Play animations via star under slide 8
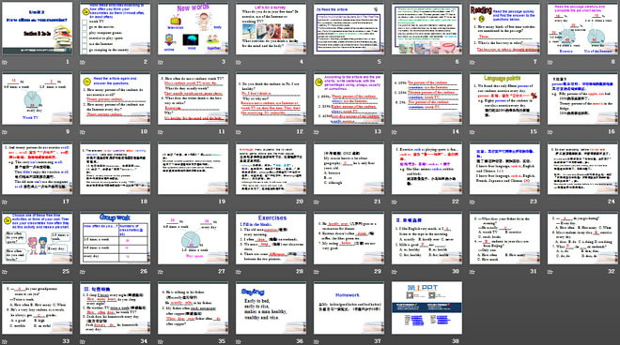The image size is (620, 345). point(550,63)
